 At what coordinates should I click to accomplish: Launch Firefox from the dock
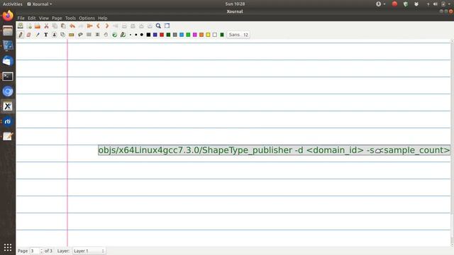8,16
